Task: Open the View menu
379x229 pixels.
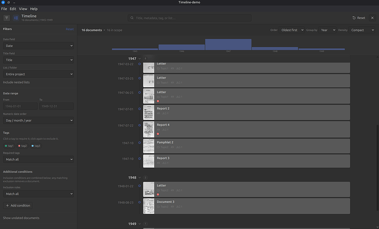Action: [x=23, y=9]
